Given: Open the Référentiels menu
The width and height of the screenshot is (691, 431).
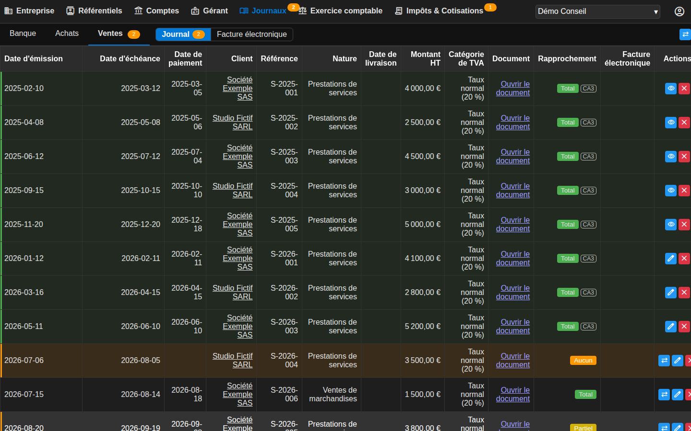Looking at the screenshot, I should click(94, 11).
